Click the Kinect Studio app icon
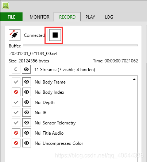147x162 pixels. [x=5, y=5]
